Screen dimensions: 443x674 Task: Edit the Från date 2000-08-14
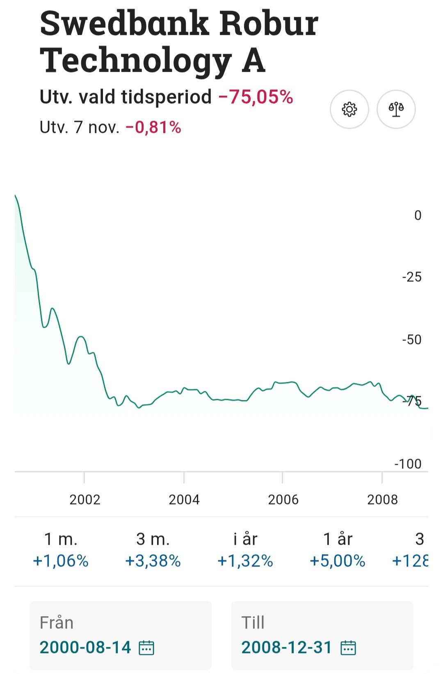[85, 647]
